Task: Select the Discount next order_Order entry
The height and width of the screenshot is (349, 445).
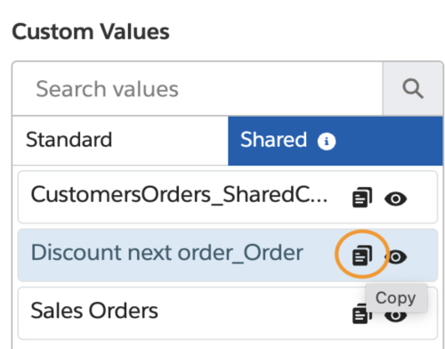Action: point(228,256)
